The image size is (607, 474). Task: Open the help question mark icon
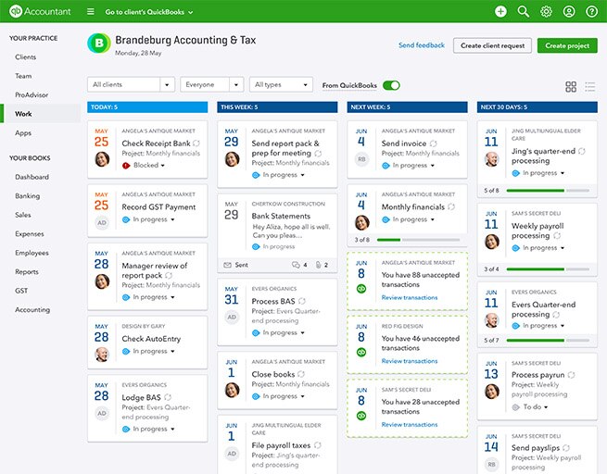pyautogui.click(x=591, y=12)
